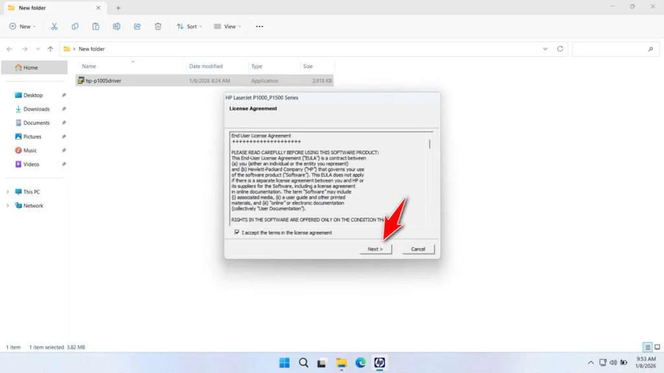Open the Share icon
Viewport: 664px width, 373px height.
pos(137,26)
